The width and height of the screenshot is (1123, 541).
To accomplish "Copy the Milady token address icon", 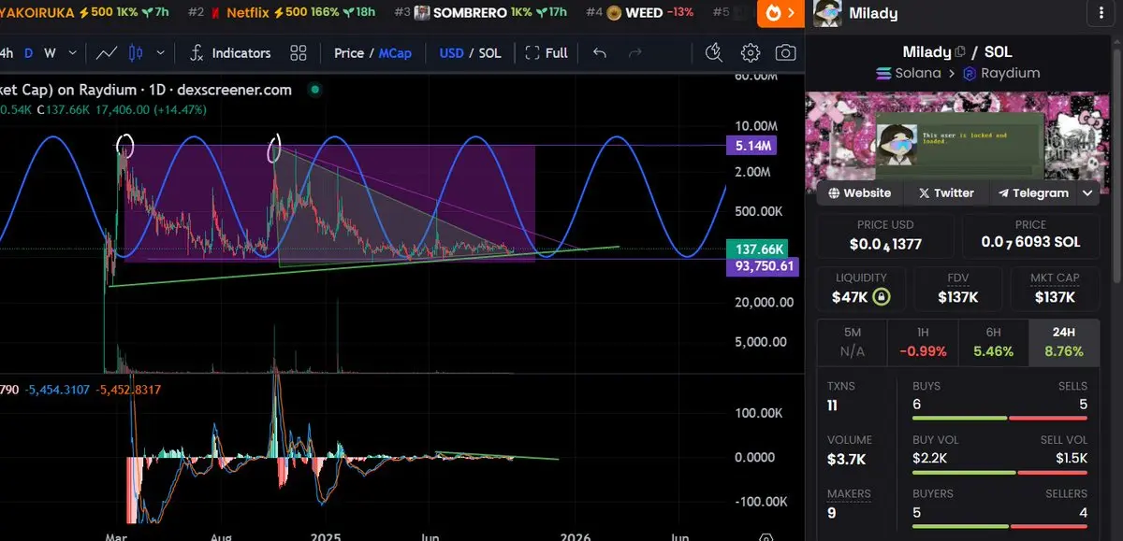I will click(960, 52).
